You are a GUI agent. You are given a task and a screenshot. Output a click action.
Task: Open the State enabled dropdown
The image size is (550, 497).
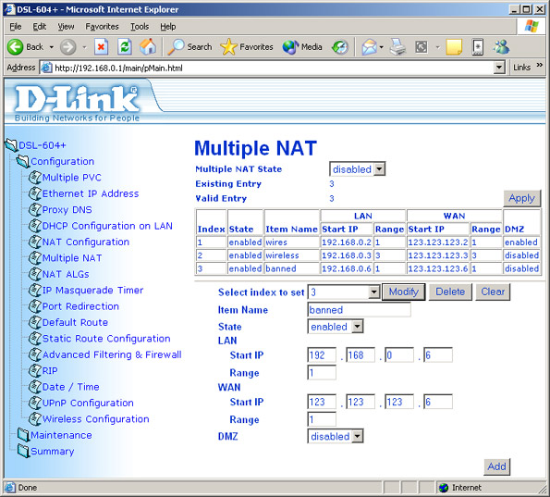point(357,327)
